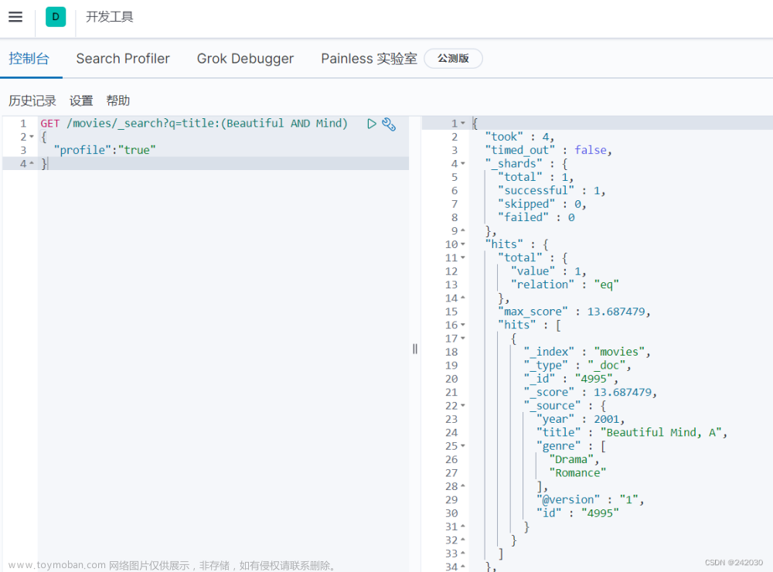Click the "failed" : 0 line

pos(536,217)
